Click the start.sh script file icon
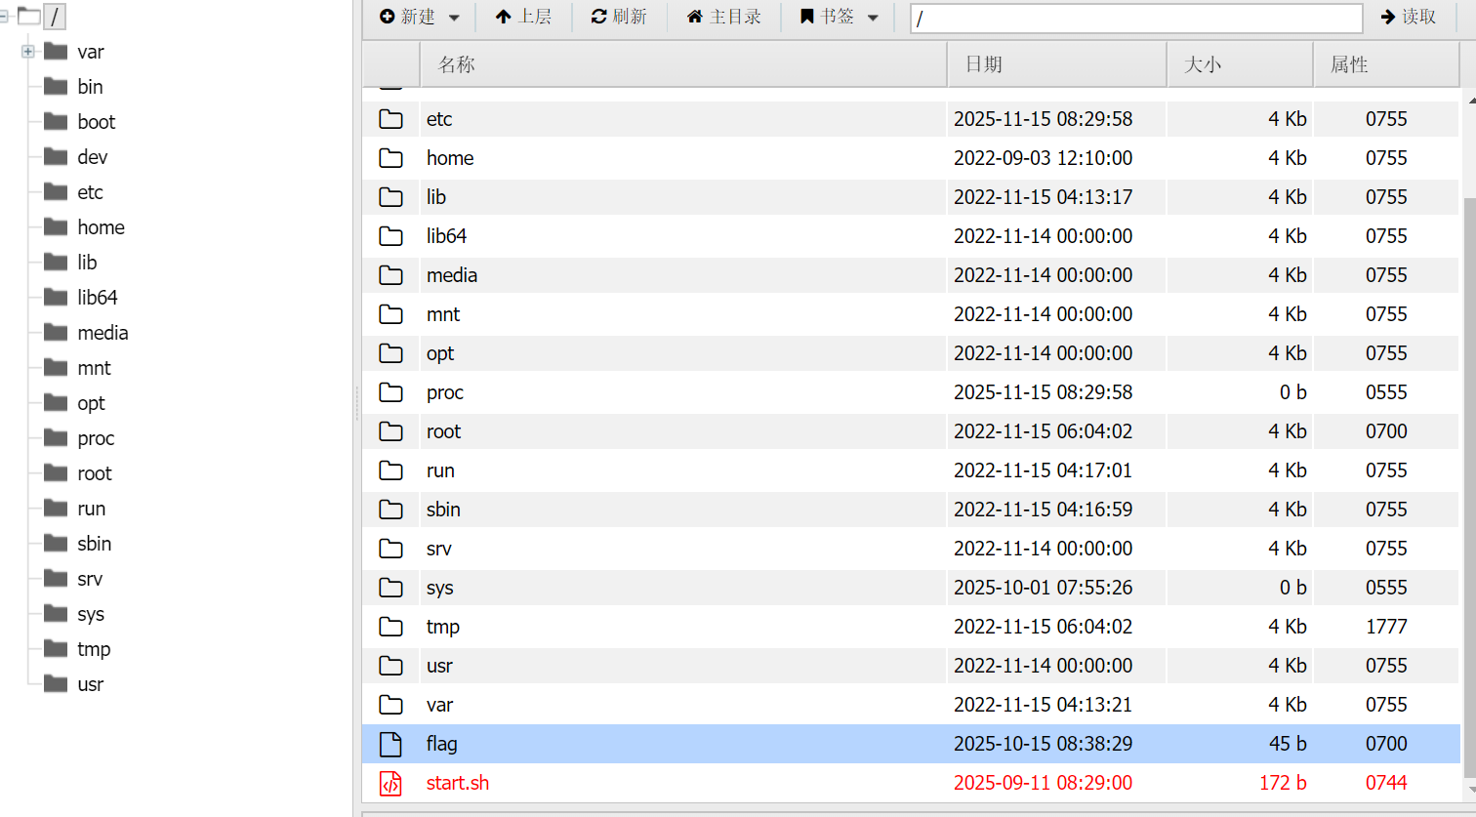This screenshot has height=817, width=1476. pos(390,783)
